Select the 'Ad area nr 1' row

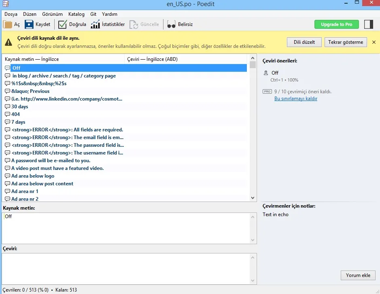tap(125, 191)
